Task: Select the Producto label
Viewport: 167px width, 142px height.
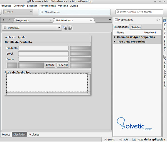Action: 12,48
